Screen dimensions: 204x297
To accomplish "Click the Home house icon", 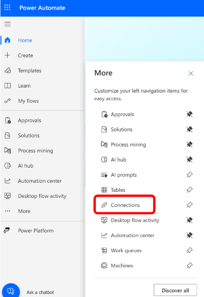I will point(8,40).
